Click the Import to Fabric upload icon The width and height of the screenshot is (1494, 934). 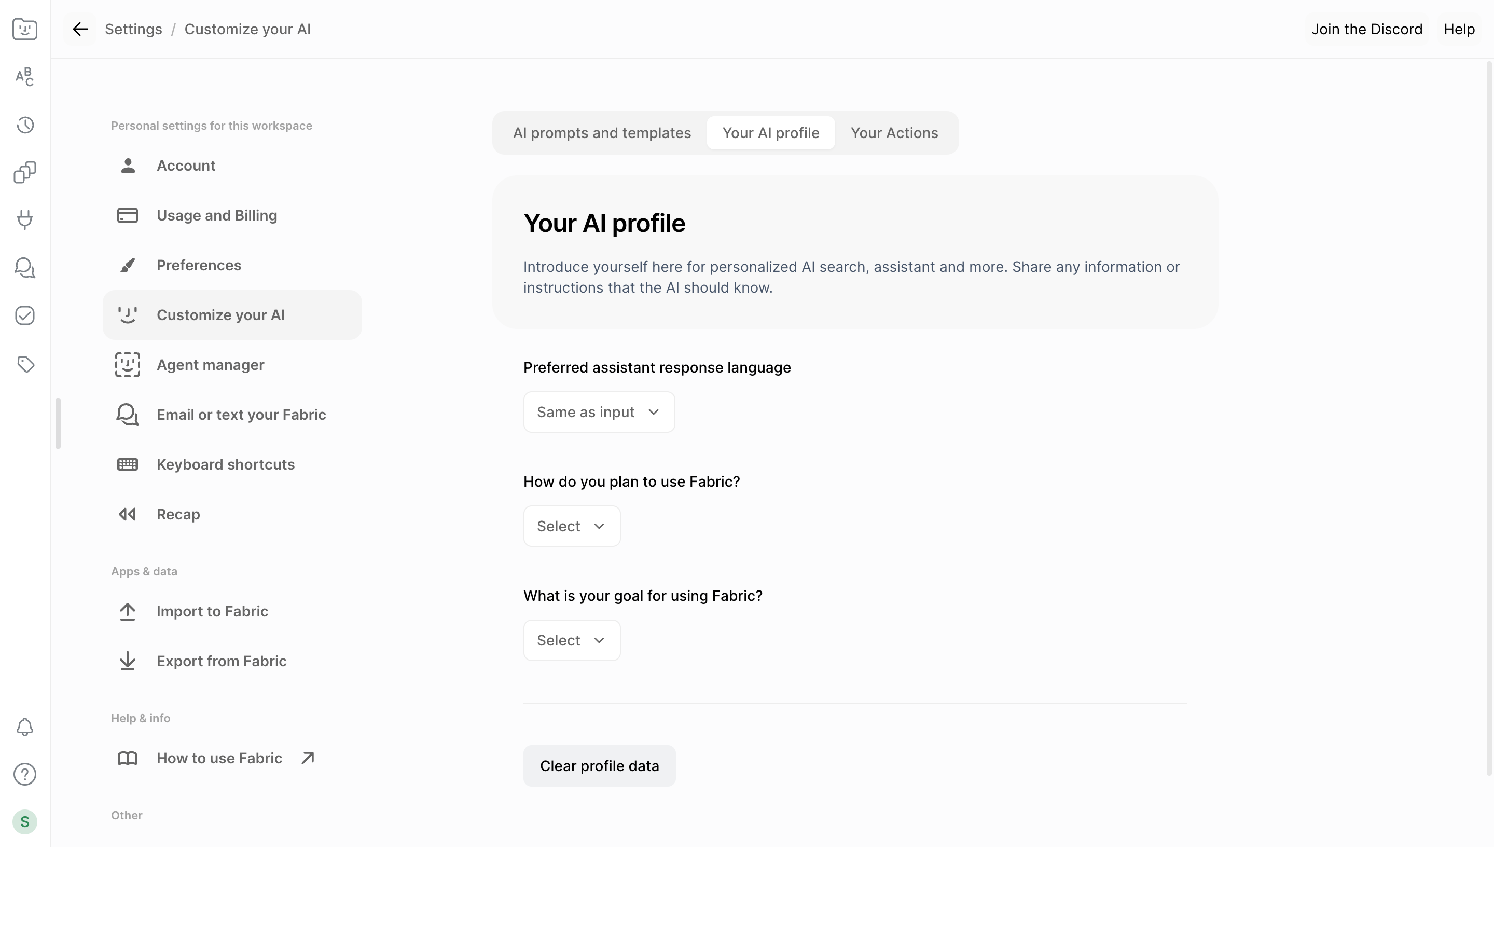(x=128, y=612)
